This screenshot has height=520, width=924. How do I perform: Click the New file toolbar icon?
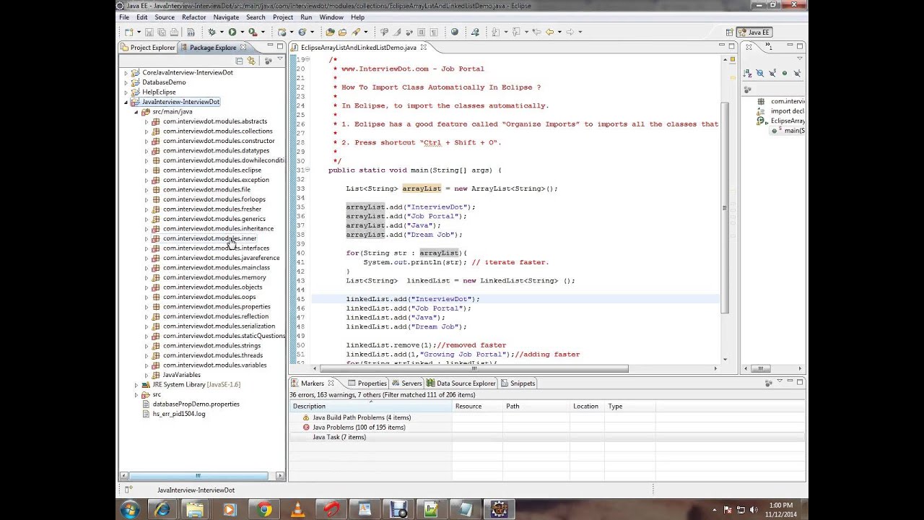(129, 32)
